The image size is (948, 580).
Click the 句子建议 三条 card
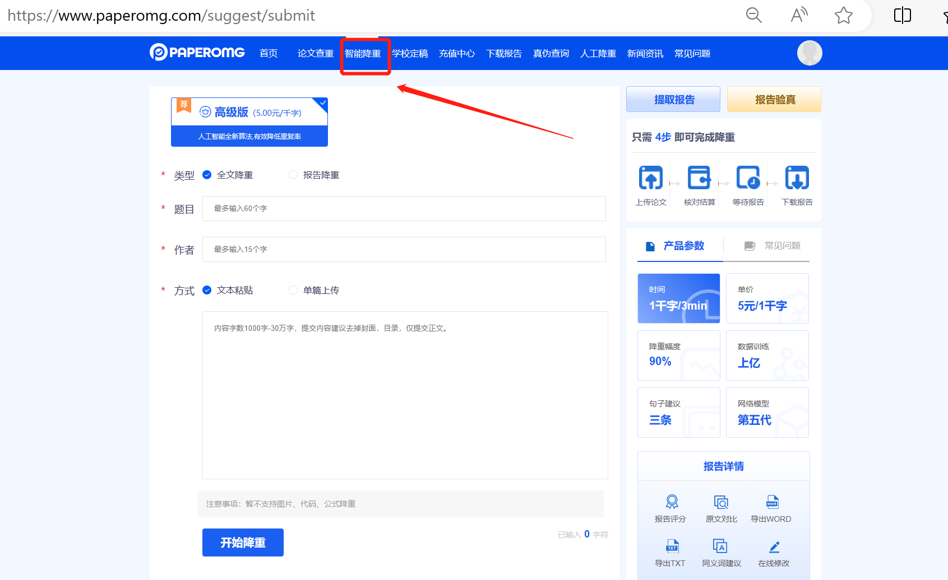pyautogui.click(x=679, y=413)
